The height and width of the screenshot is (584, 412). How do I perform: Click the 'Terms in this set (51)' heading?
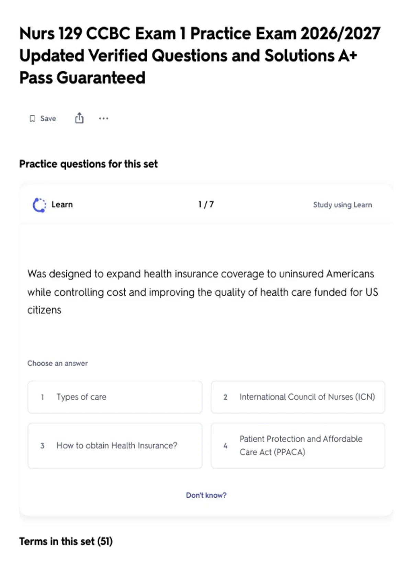pyautogui.click(x=66, y=541)
